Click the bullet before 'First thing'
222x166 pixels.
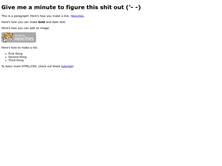[x=6, y=54]
